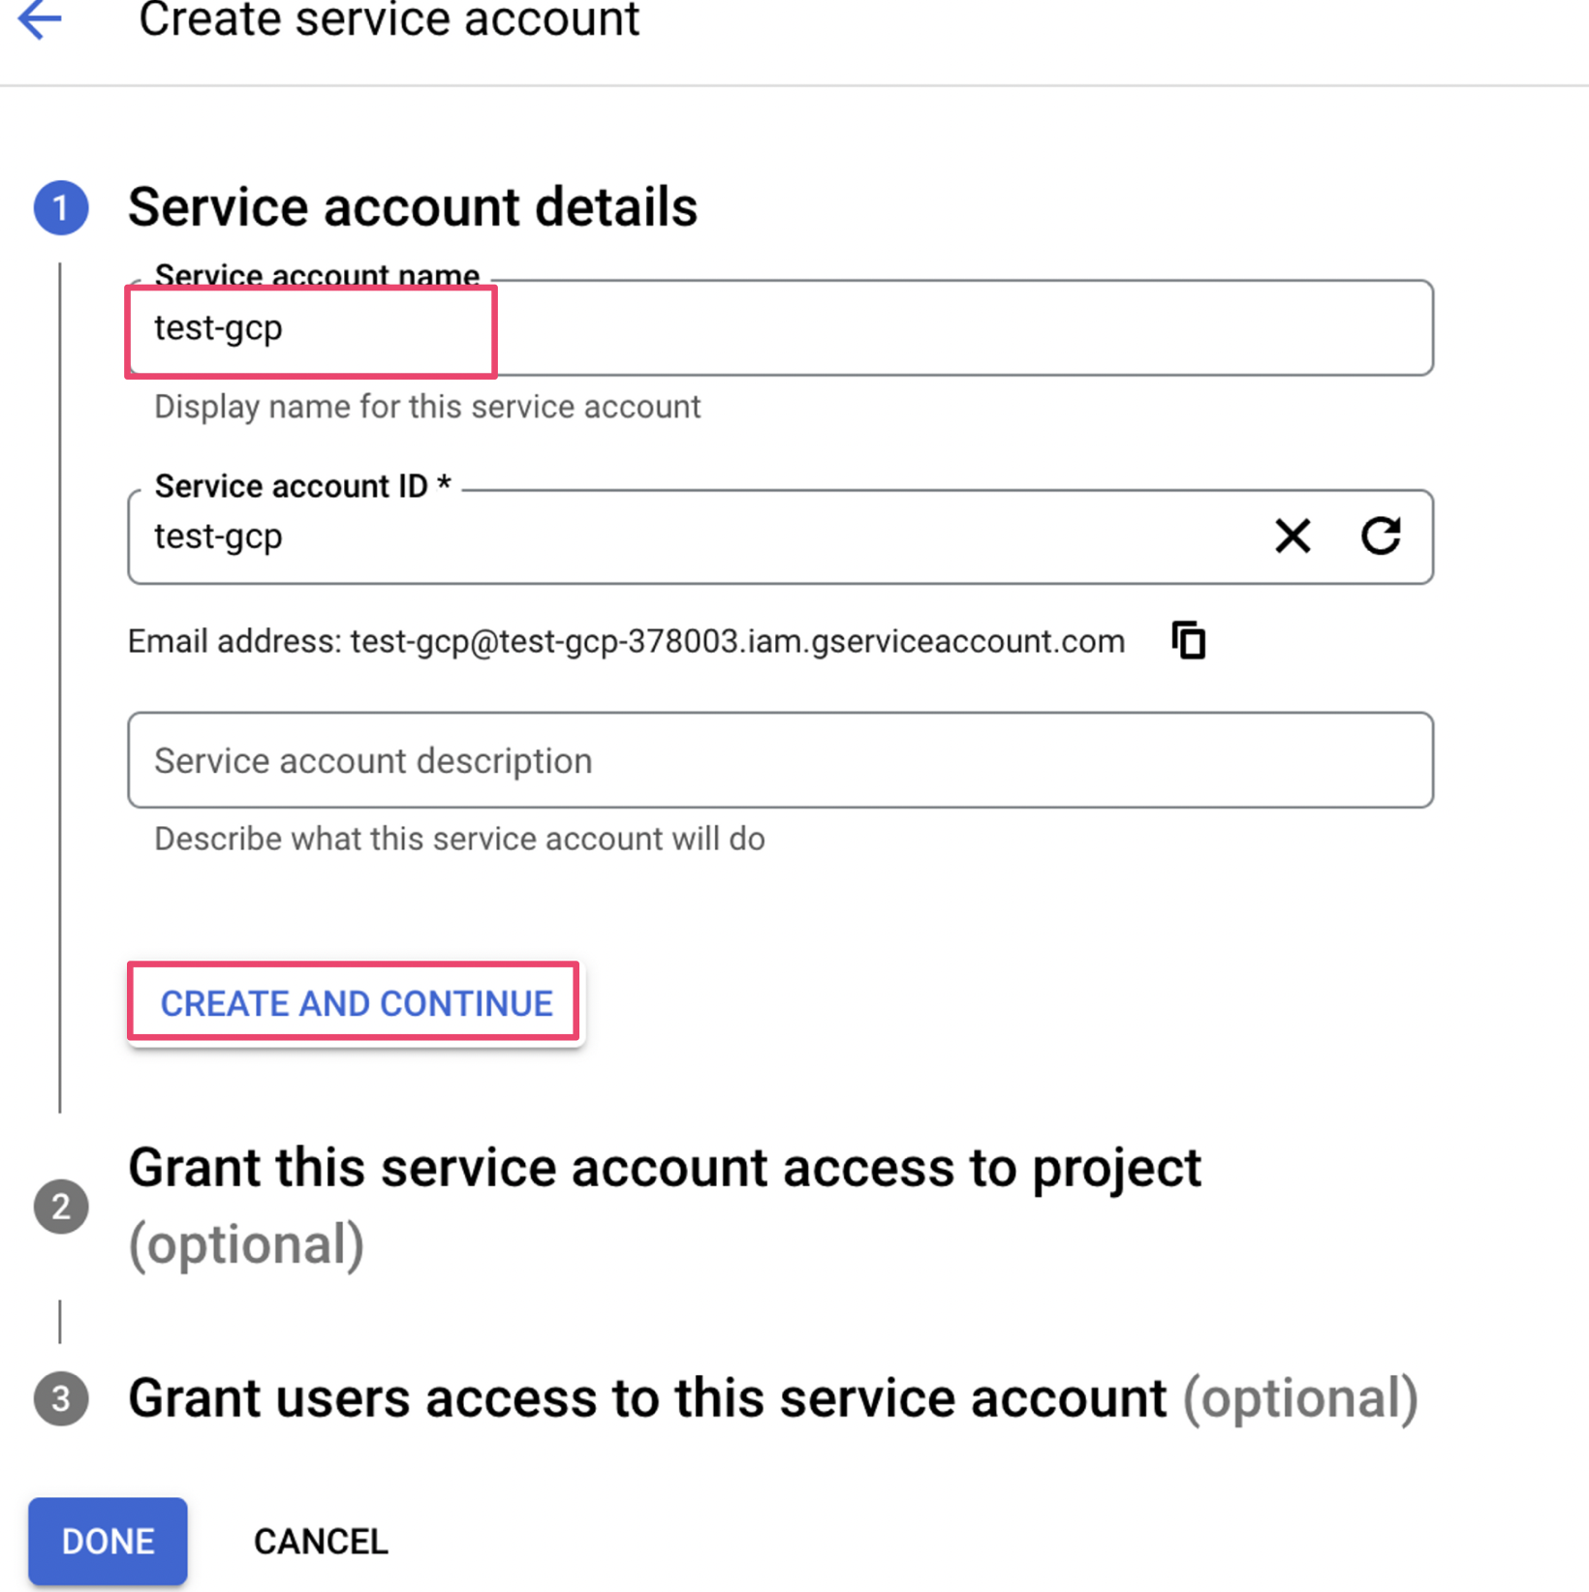This screenshot has height=1592, width=1589.
Task: Go back using the top-left arrow
Action: [x=40, y=18]
